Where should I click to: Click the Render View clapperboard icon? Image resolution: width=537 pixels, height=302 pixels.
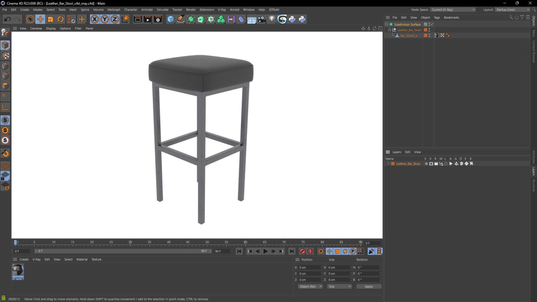pos(138,19)
